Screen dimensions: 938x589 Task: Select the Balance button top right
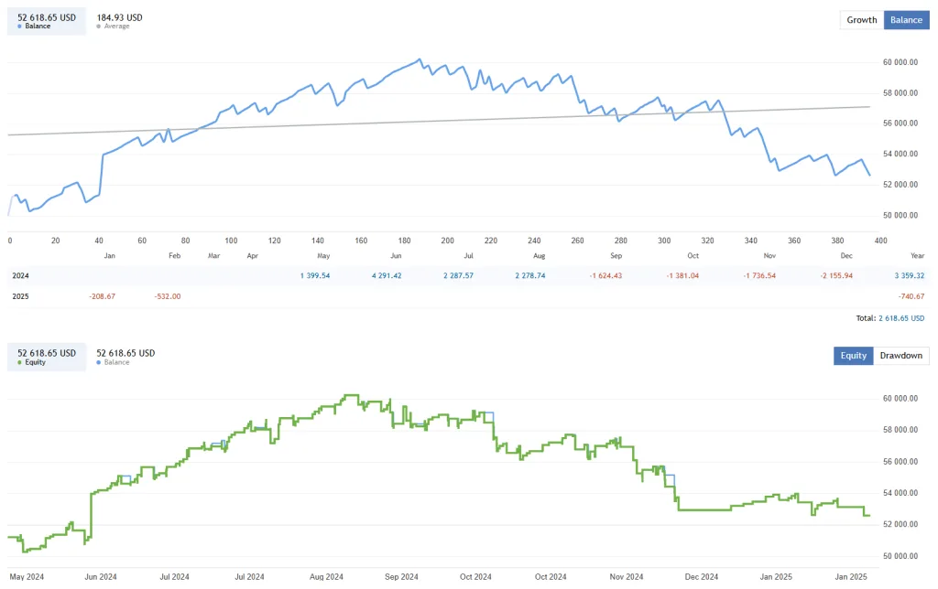click(906, 19)
